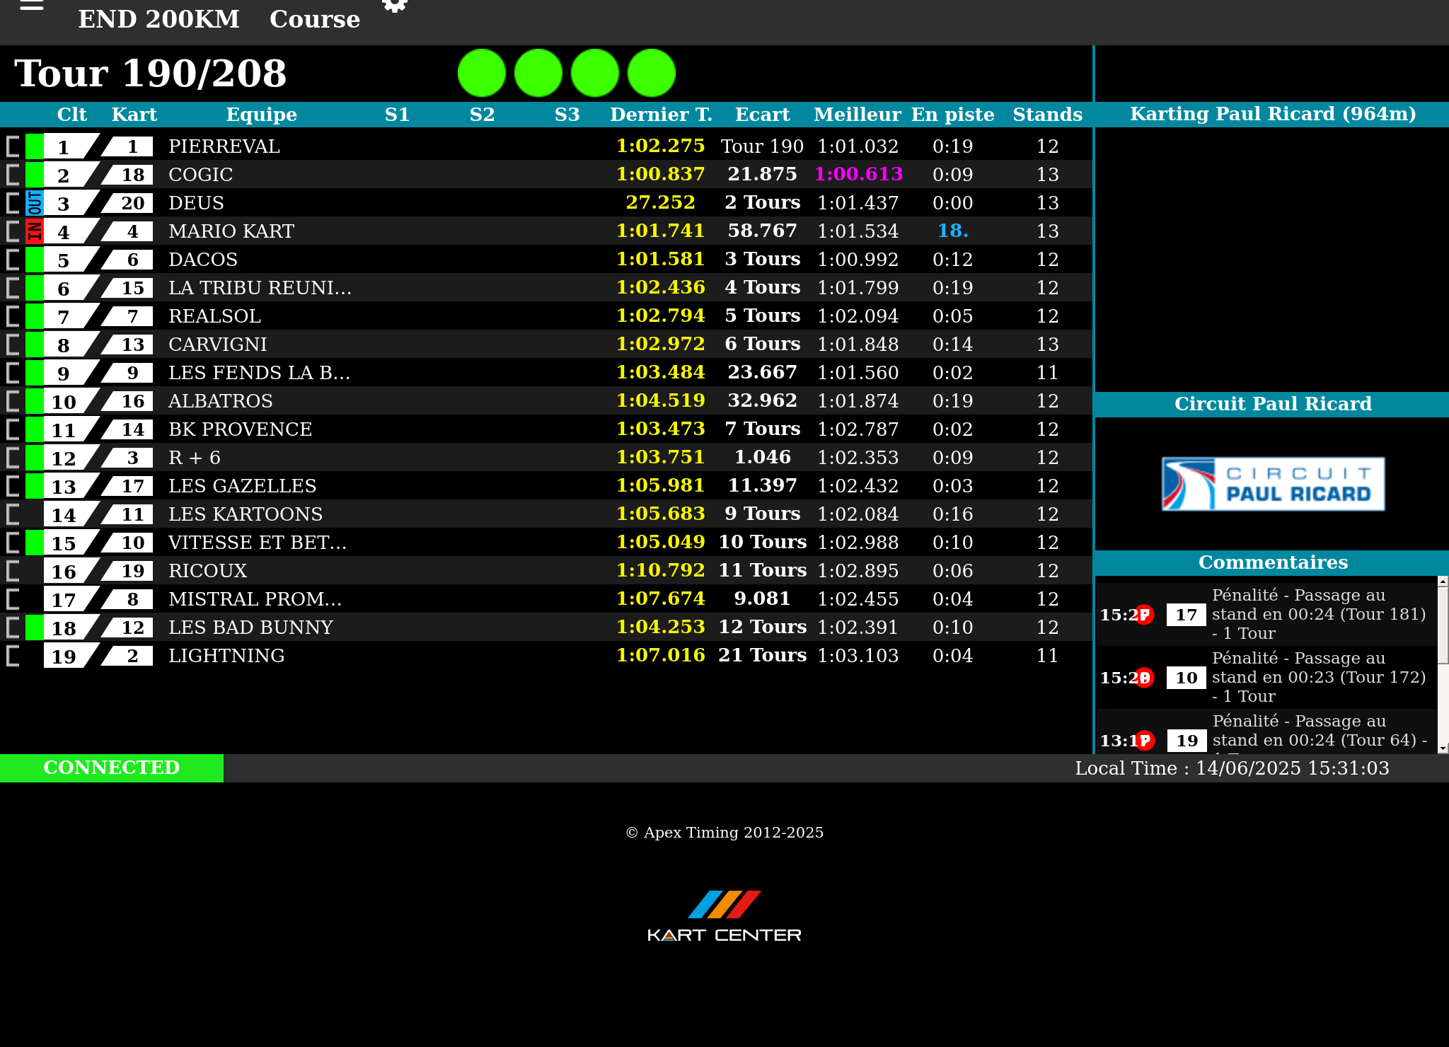Click the red IN status badge for MARIO KART
This screenshot has height=1047, width=1449.
coord(35,231)
